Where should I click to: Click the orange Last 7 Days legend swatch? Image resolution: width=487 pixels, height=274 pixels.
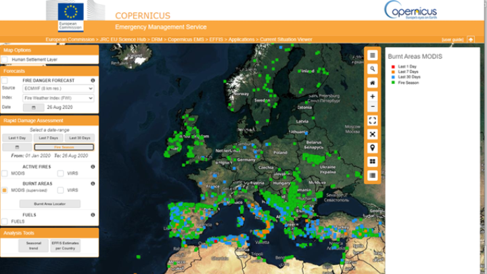tap(393, 72)
